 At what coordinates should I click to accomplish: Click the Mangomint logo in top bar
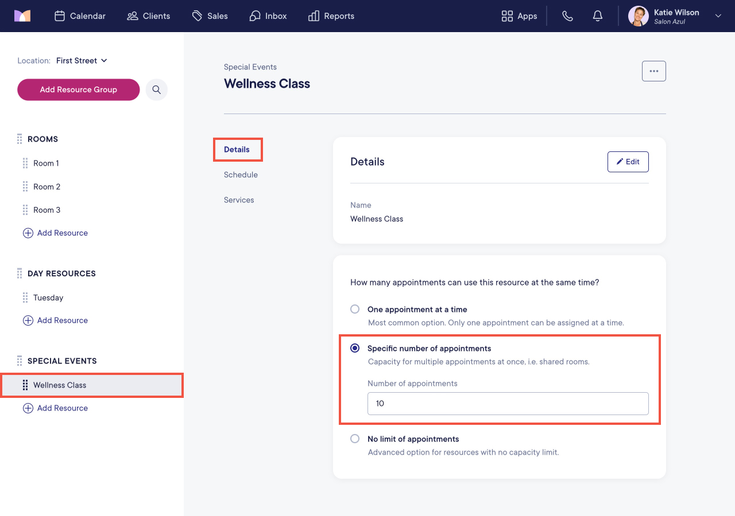(x=22, y=16)
